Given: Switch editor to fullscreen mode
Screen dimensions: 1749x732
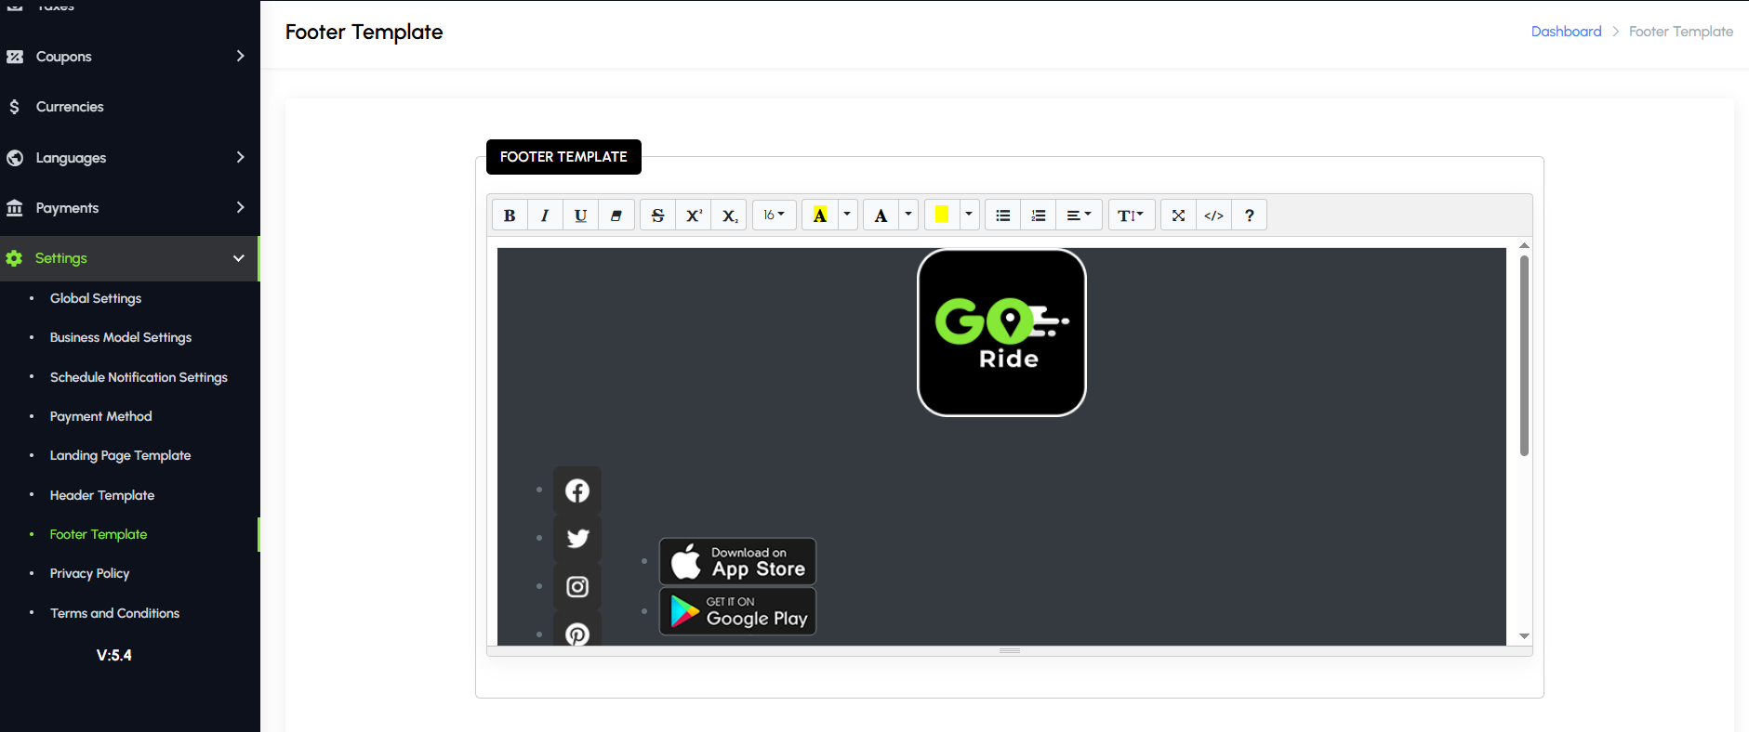Looking at the screenshot, I should [x=1178, y=216].
